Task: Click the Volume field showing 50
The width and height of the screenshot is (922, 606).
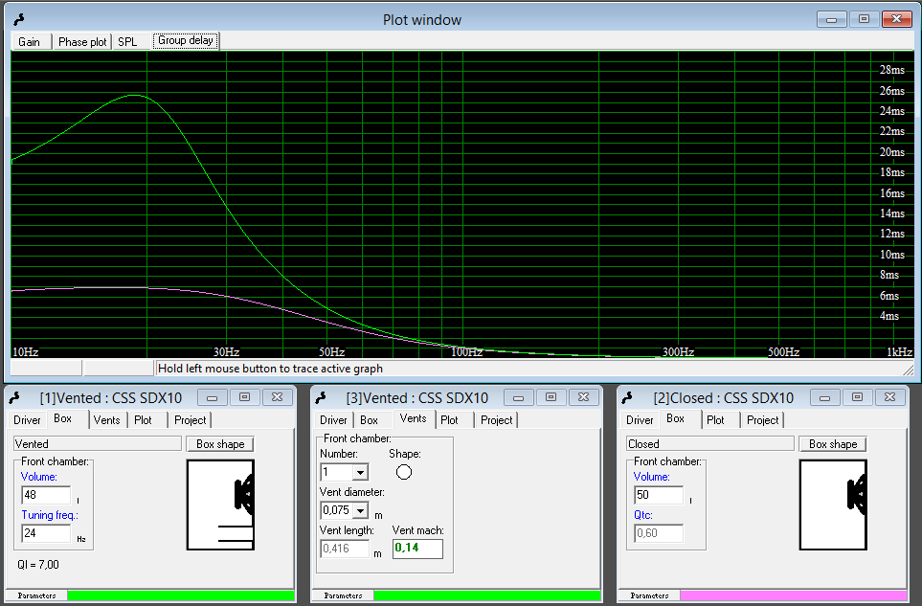Action: pyautogui.click(x=659, y=495)
